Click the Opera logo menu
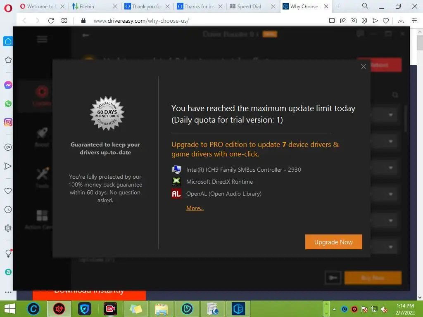 (x=8, y=8)
